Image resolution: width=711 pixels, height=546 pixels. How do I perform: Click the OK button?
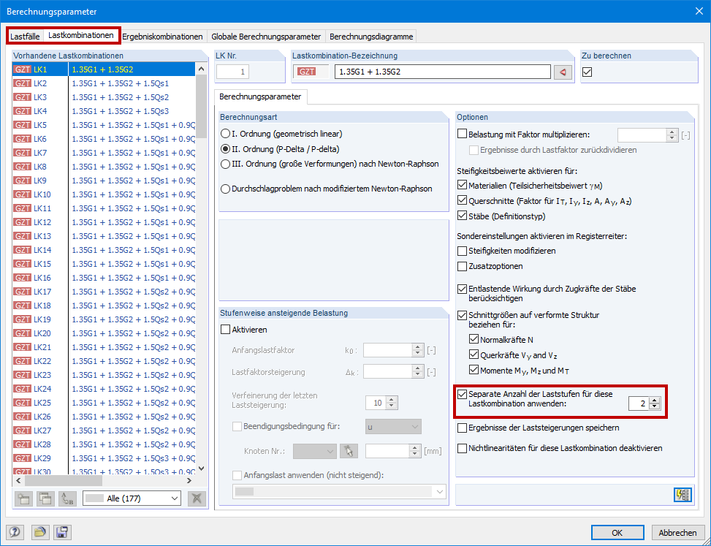617,532
